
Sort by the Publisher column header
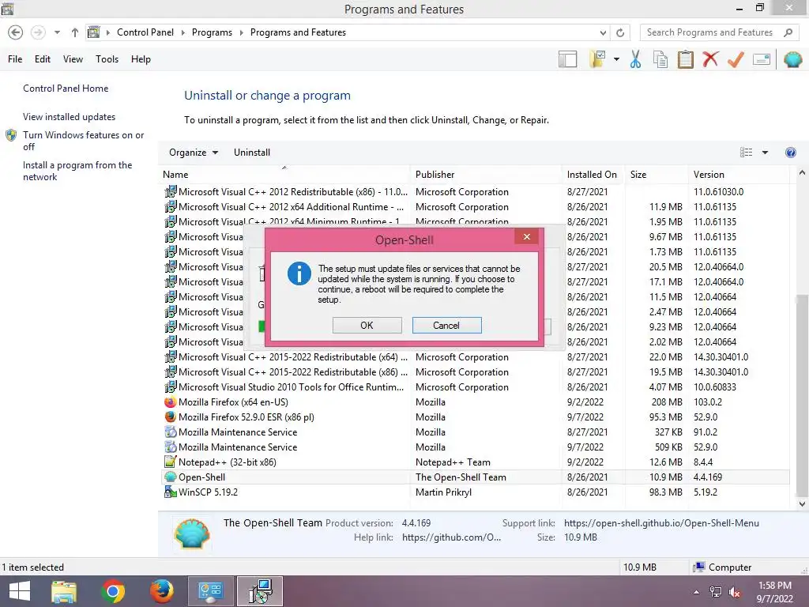coord(486,175)
